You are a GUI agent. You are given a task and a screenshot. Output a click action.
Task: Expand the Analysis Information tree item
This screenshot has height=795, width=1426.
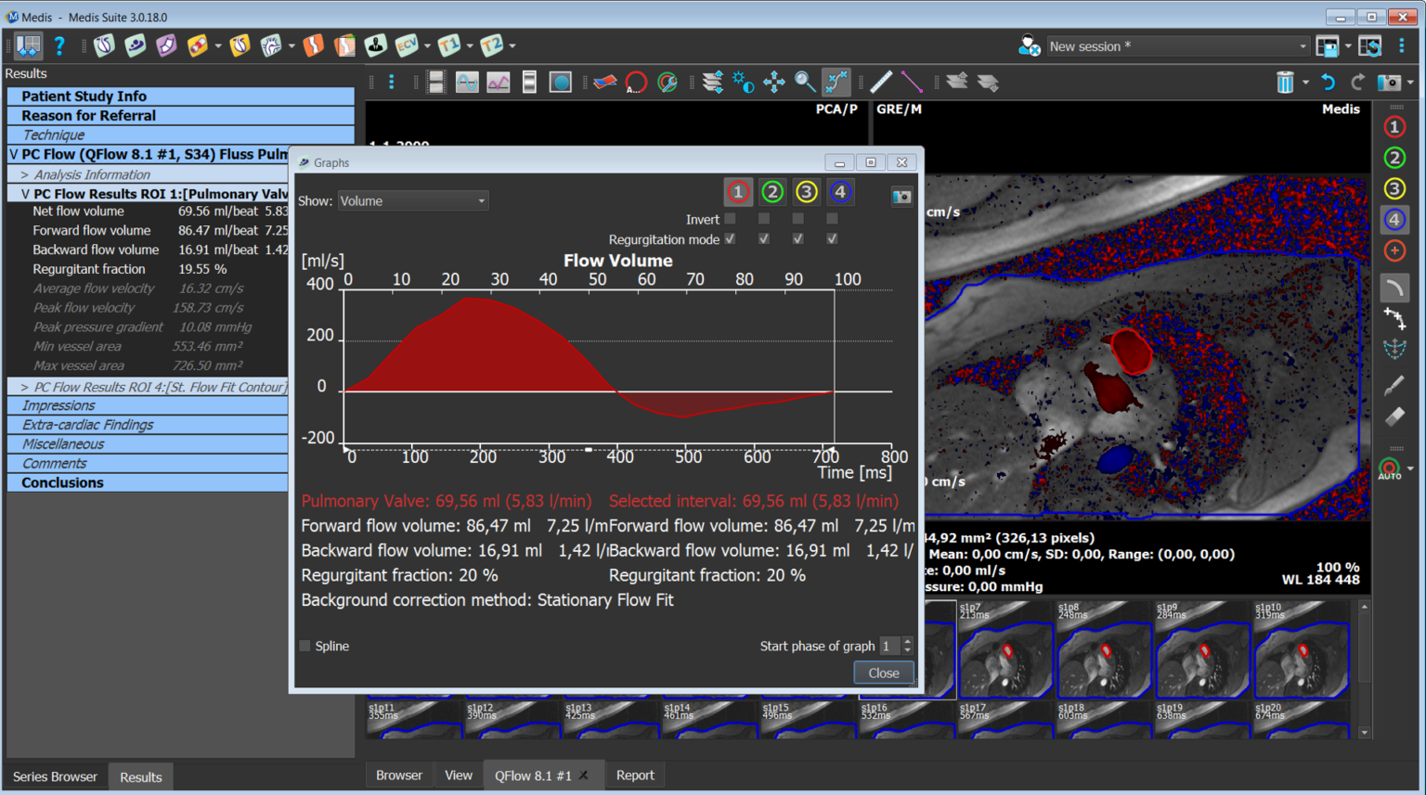click(x=24, y=174)
